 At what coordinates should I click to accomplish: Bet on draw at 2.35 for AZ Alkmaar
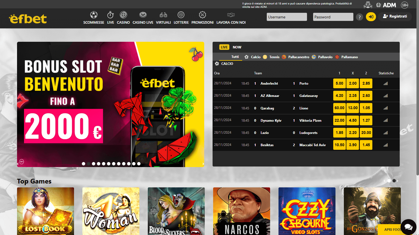[x=353, y=96]
